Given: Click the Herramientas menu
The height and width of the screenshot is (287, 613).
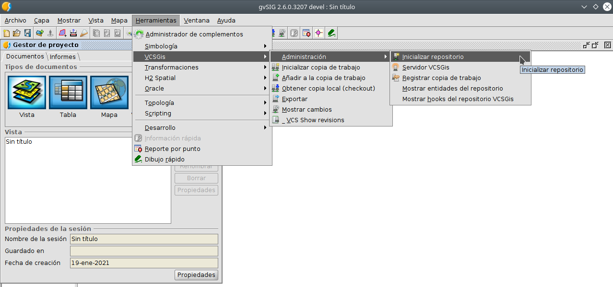Looking at the screenshot, I should tap(156, 20).
